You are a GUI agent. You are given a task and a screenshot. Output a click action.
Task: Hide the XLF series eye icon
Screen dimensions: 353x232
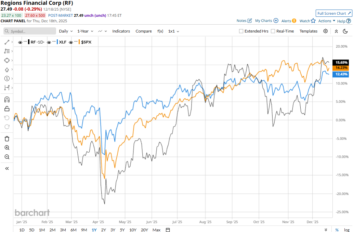pos(49,42)
